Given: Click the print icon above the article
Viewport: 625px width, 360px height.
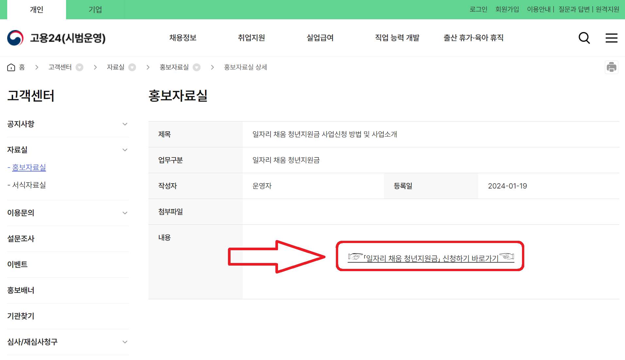Looking at the screenshot, I should tap(611, 67).
